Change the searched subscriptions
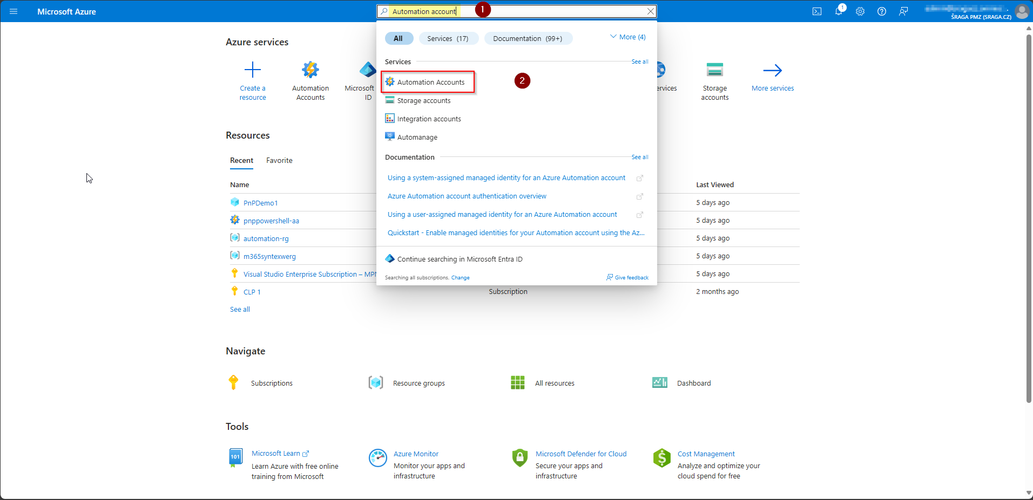The width and height of the screenshot is (1033, 500). click(461, 278)
